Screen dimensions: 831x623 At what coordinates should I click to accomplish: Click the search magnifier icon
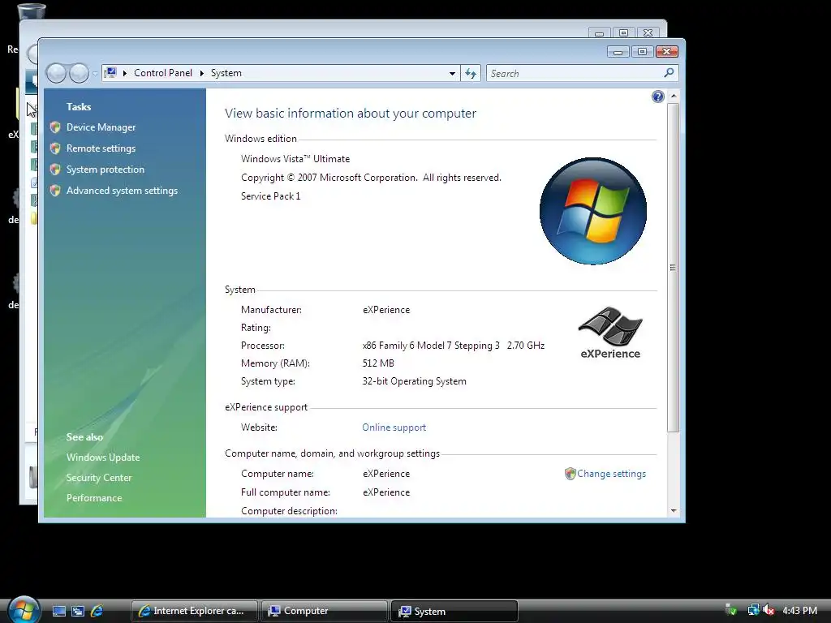point(669,73)
